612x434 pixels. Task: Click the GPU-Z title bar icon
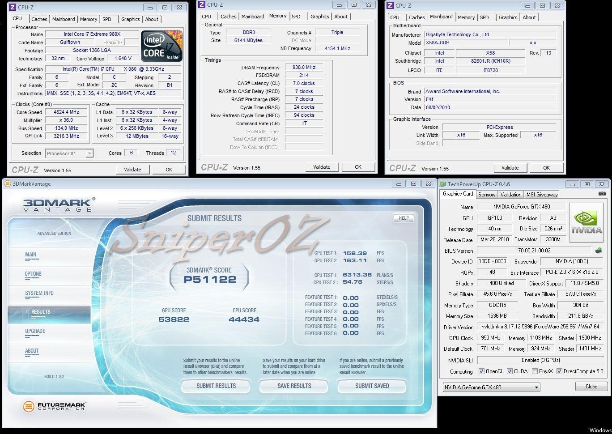pyautogui.click(x=442, y=184)
